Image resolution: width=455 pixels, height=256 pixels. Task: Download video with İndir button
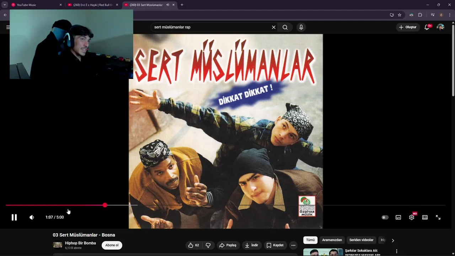point(252,245)
